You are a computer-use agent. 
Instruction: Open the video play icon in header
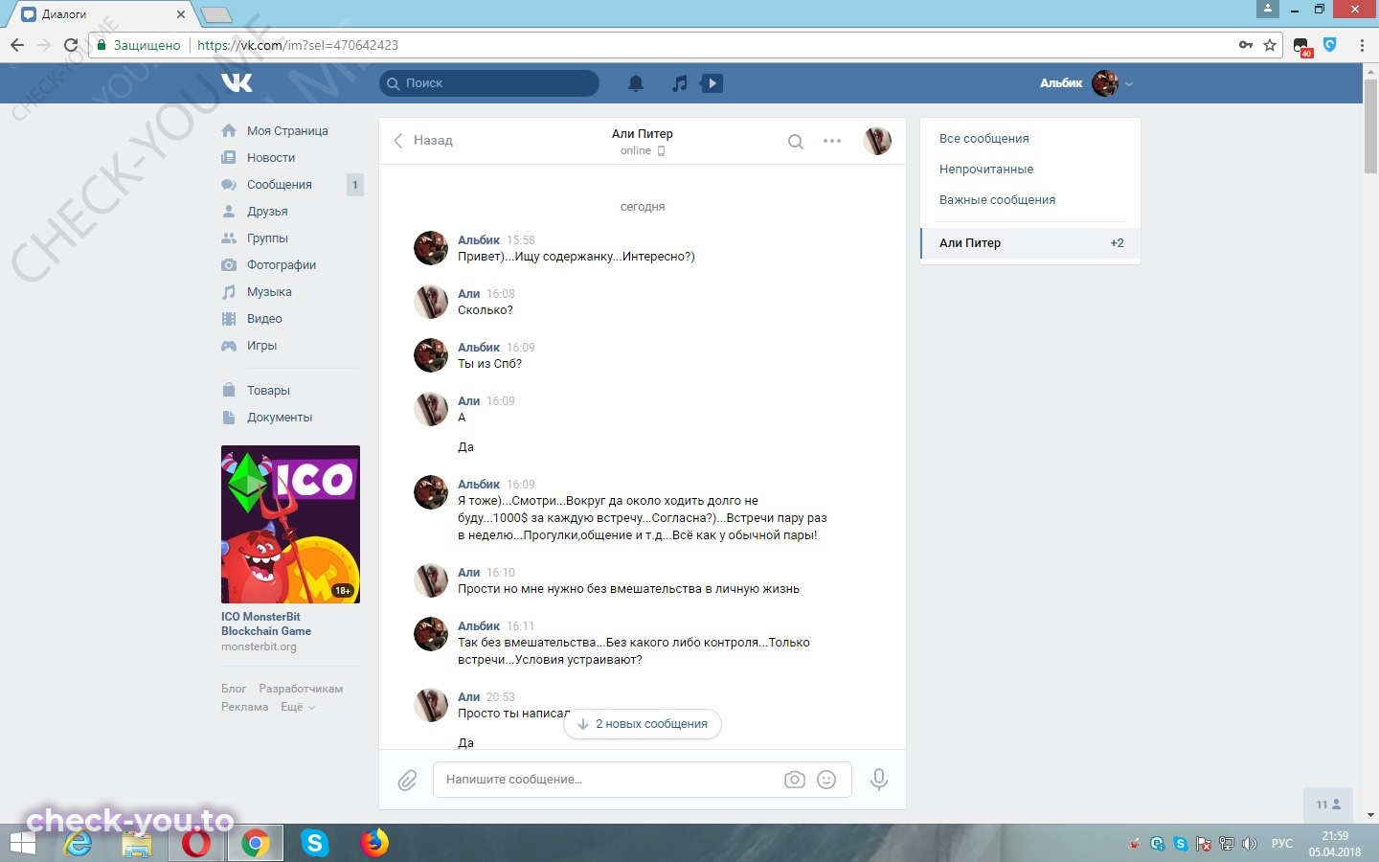712,83
